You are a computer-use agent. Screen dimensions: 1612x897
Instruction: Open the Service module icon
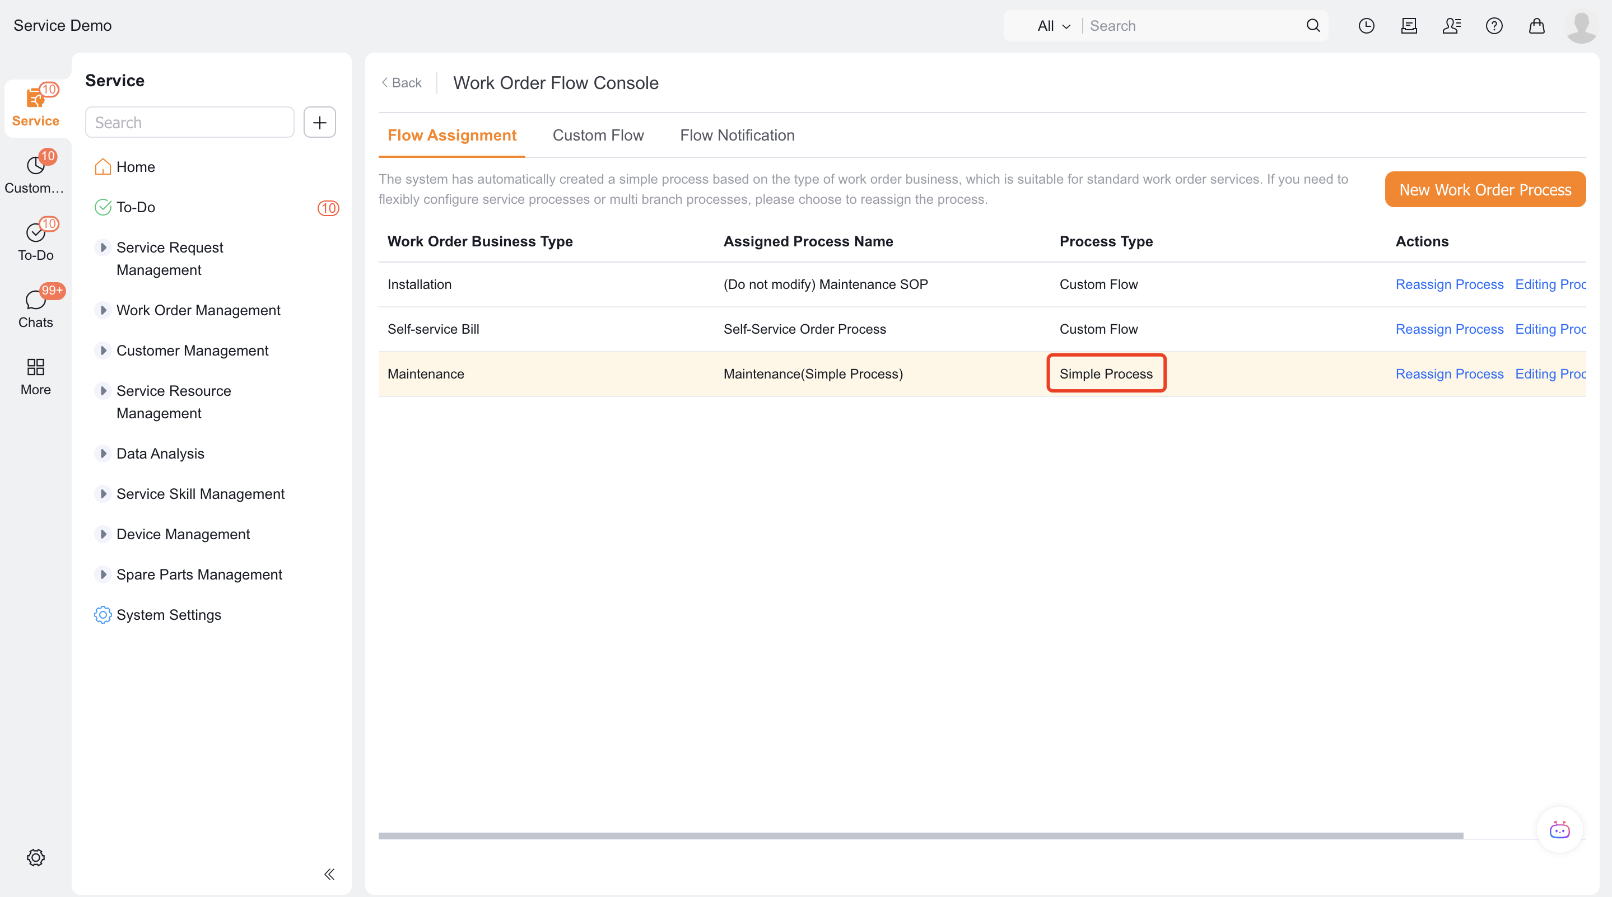pyautogui.click(x=36, y=106)
